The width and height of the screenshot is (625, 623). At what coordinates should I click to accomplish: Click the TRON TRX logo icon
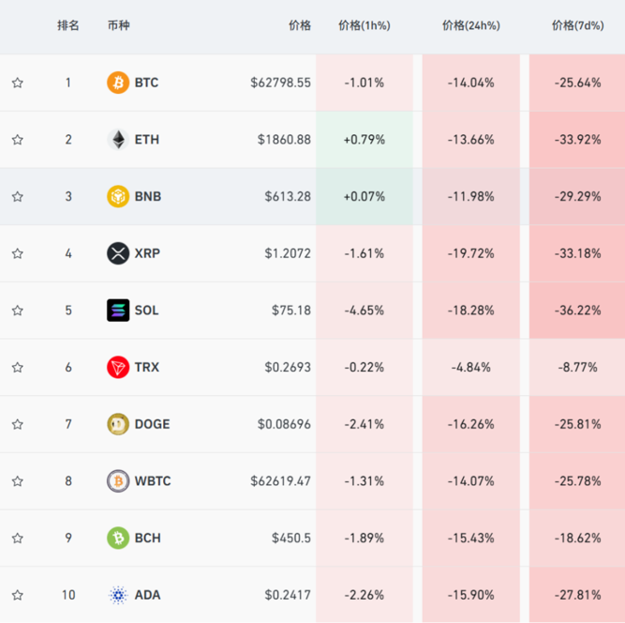point(118,367)
